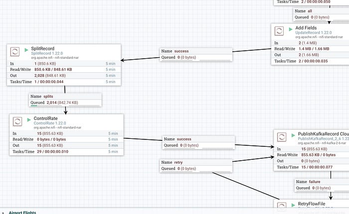Click SplitRecord Tasks/Time 1 / 00:00:00.044
The width and height of the screenshot is (349, 214).
point(49,82)
